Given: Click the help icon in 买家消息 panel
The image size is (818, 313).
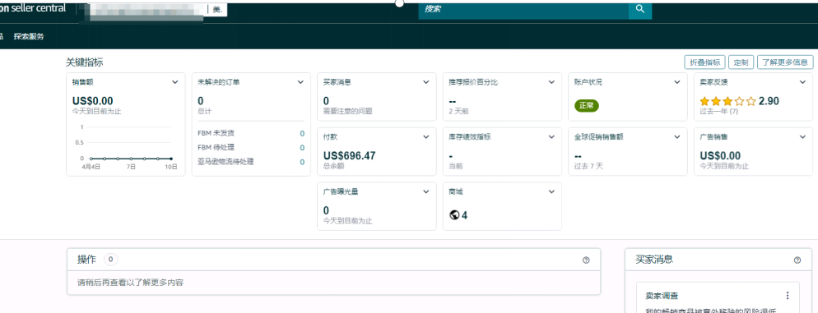Looking at the screenshot, I should point(797,260).
